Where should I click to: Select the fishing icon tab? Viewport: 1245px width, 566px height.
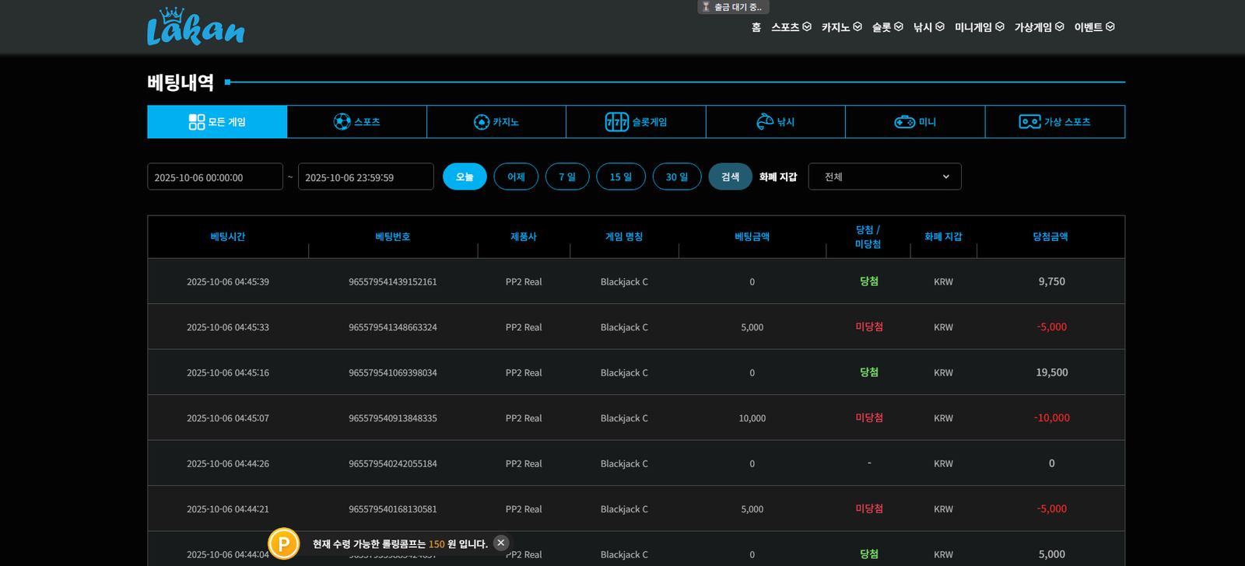coord(765,122)
